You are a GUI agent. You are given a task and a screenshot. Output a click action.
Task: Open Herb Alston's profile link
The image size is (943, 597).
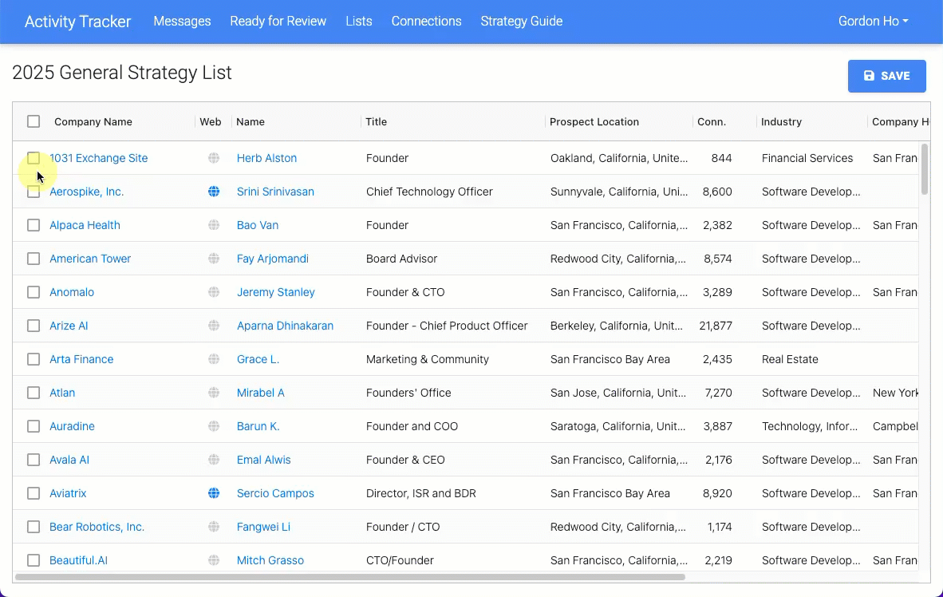coord(266,158)
